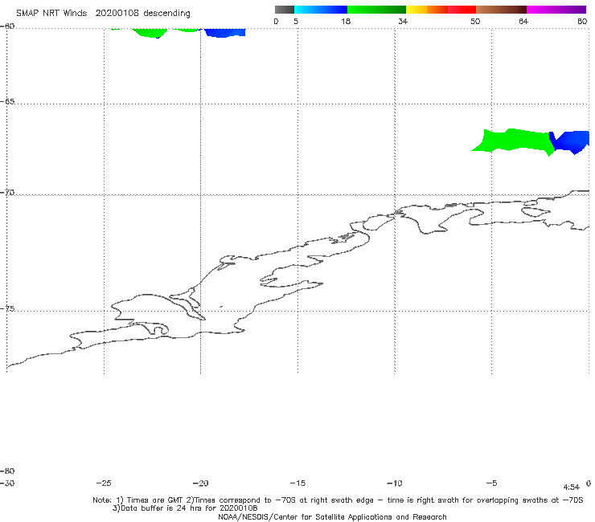Click the -80 latitude axis label
The height and width of the screenshot is (522, 595).
click(7, 471)
